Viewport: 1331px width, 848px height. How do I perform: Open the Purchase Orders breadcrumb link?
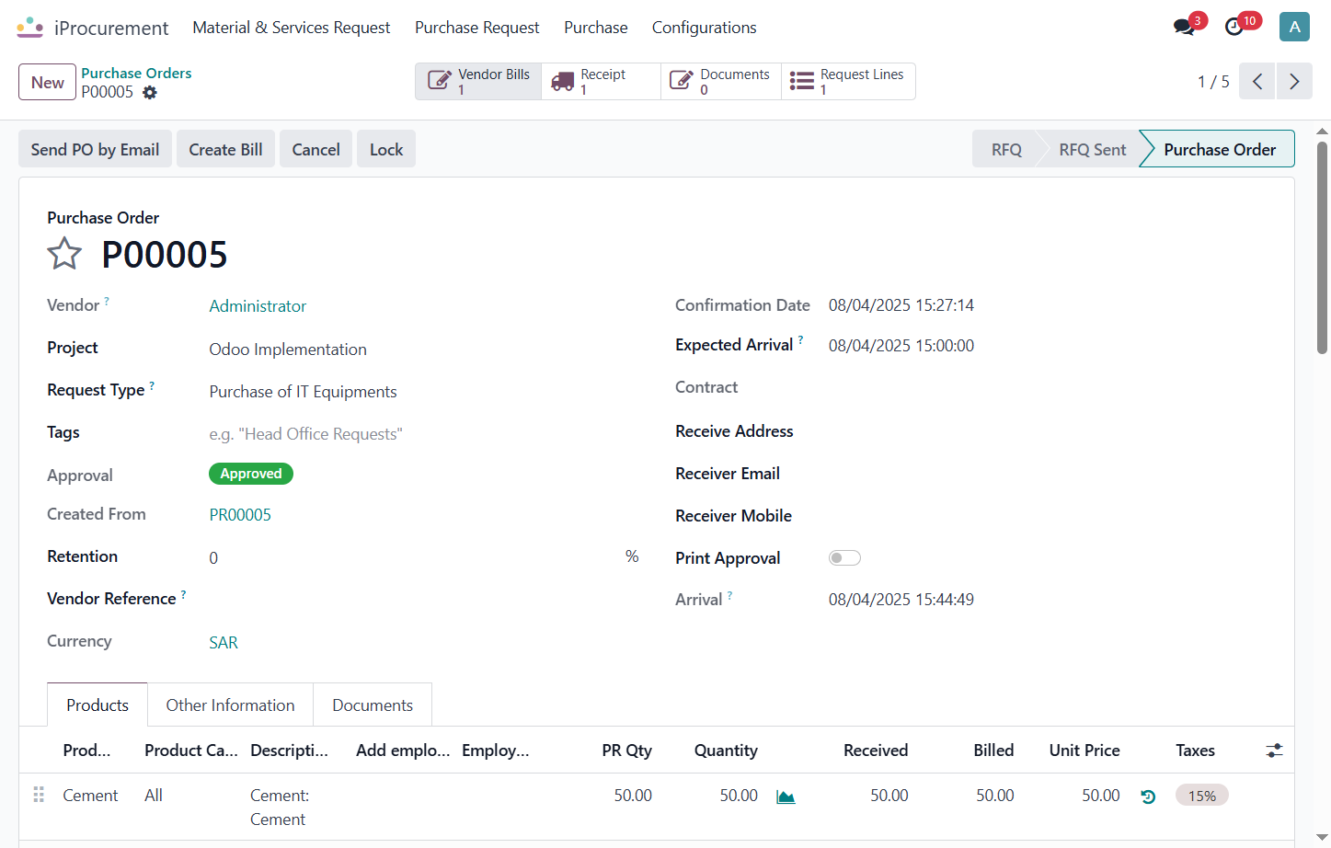click(x=136, y=73)
